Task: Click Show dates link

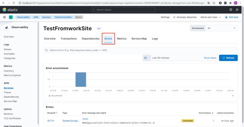Action: point(210,58)
